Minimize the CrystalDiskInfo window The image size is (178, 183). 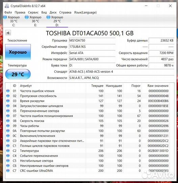[x=146, y=6]
